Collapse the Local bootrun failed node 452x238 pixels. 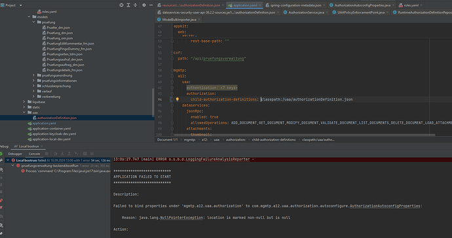coord(8,160)
